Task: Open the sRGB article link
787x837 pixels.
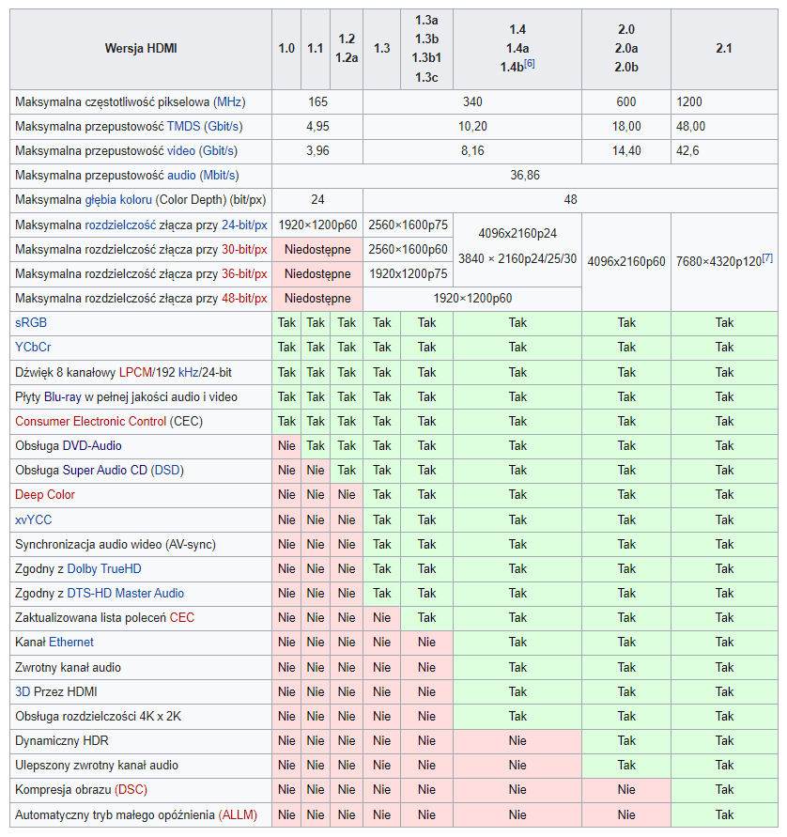Action: click(31, 323)
